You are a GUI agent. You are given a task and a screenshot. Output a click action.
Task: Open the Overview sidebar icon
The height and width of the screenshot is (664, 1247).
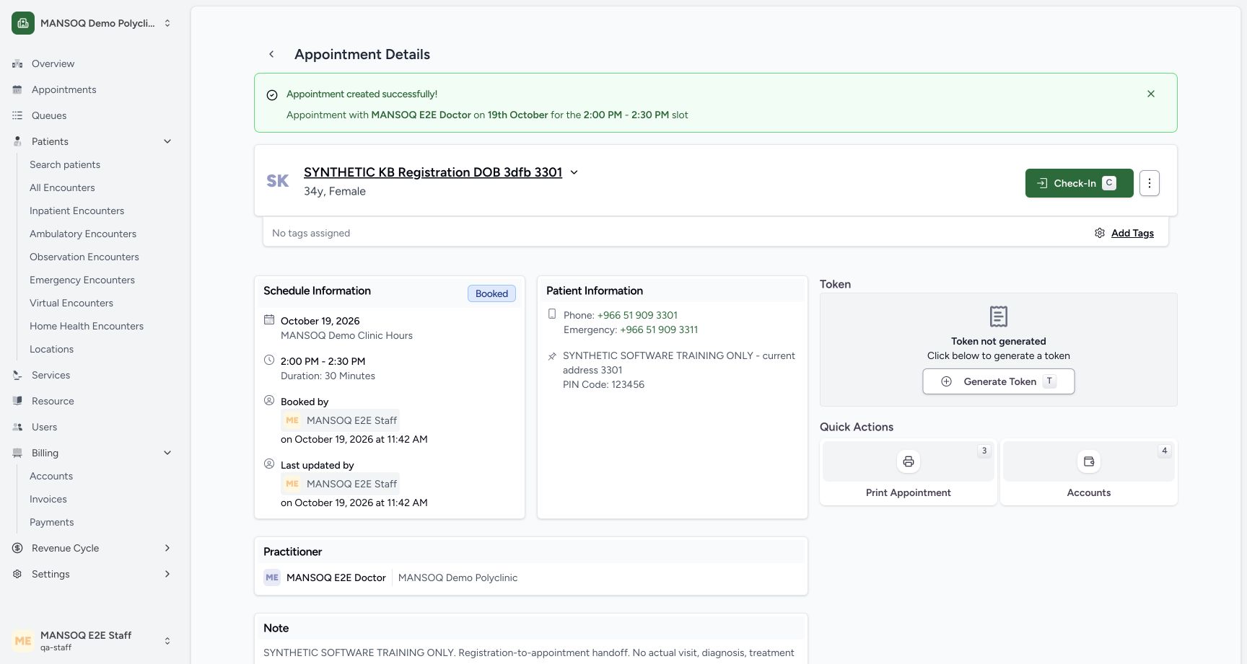point(17,63)
